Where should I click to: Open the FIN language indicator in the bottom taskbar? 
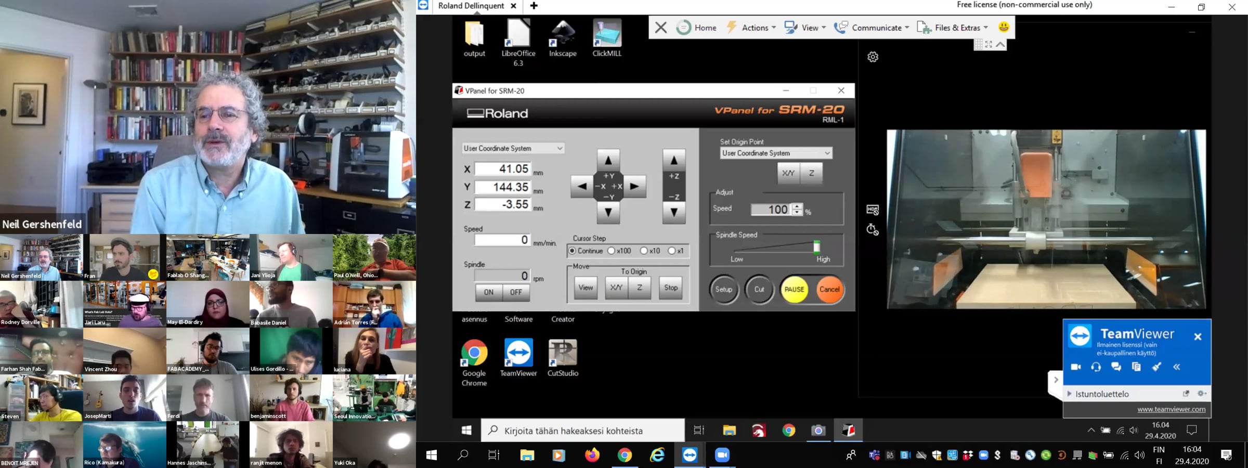pyautogui.click(x=1159, y=455)
